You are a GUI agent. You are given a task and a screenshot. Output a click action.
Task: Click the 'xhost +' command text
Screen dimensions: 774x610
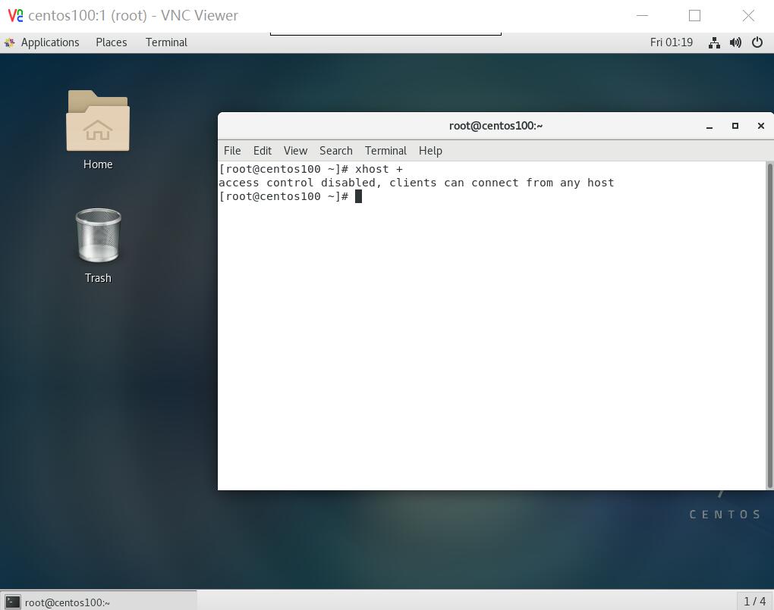379,169
